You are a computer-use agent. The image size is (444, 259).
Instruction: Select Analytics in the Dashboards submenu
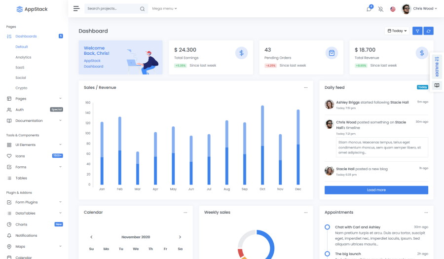pyautogui.click(x=23, y=57)
